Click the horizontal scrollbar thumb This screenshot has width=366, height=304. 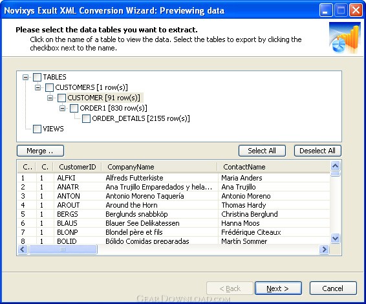(63, 250)
